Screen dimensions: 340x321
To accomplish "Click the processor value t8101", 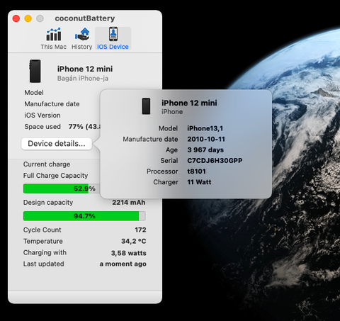I will click(196, 171).
